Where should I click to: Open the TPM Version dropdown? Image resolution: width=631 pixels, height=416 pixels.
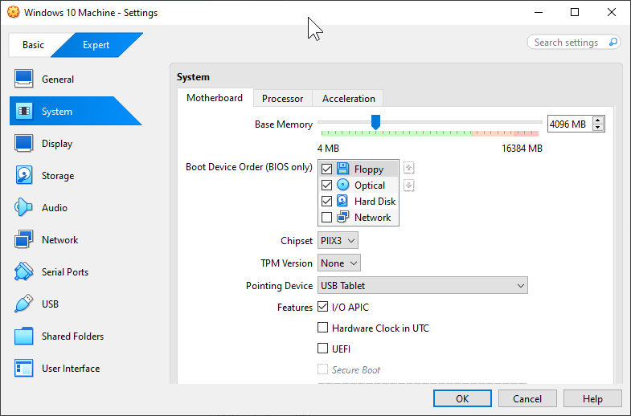[339, 263]
